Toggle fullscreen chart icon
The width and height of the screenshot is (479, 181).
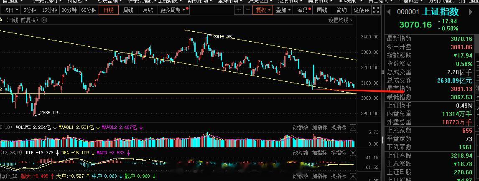pyautogui.click(x=376, y=10)
